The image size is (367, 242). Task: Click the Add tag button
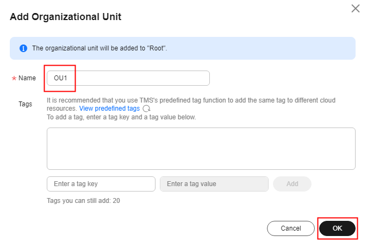[292, 184]
